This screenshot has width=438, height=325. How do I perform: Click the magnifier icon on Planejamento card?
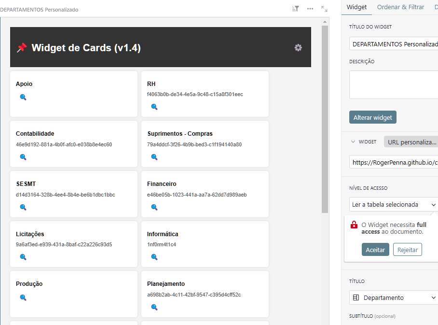[x=154, y=307]
